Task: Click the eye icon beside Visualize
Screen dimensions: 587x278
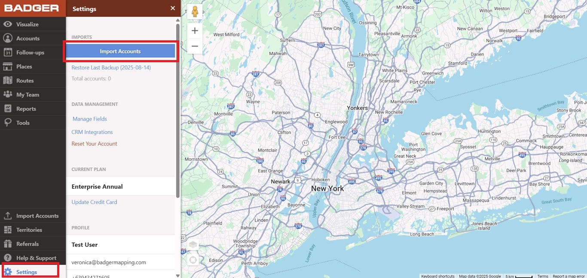Action: [x=8, y=24]
